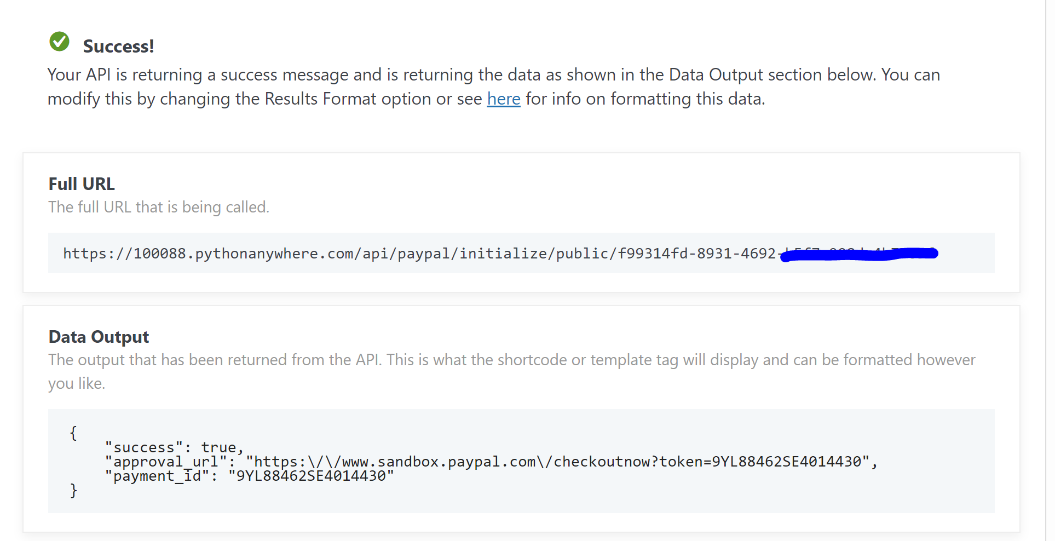Click the success true value in JSON output
The image size is (1055, 541).
[x=221, y=447]
